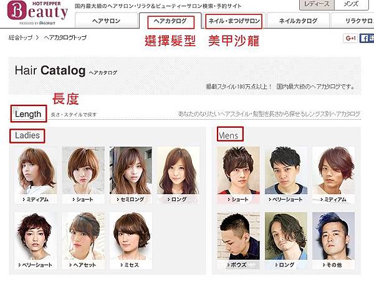374x289 pixels.
Task: Go to 総合トップ breadcrumb link
Action: click(21, 37)
